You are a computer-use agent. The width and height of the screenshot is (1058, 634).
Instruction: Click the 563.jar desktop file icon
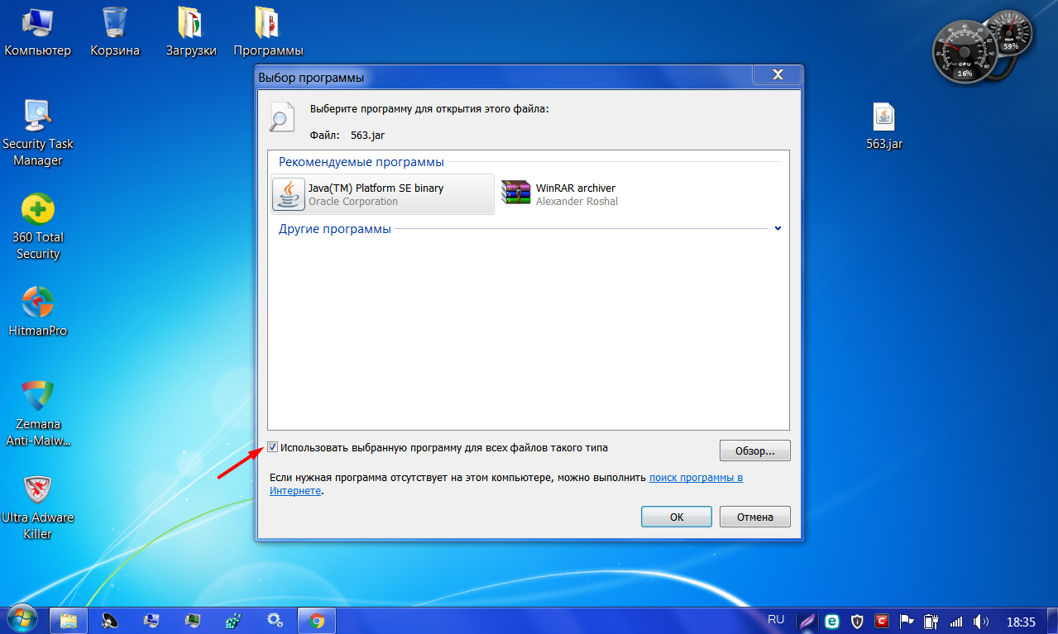click(884, 126)
